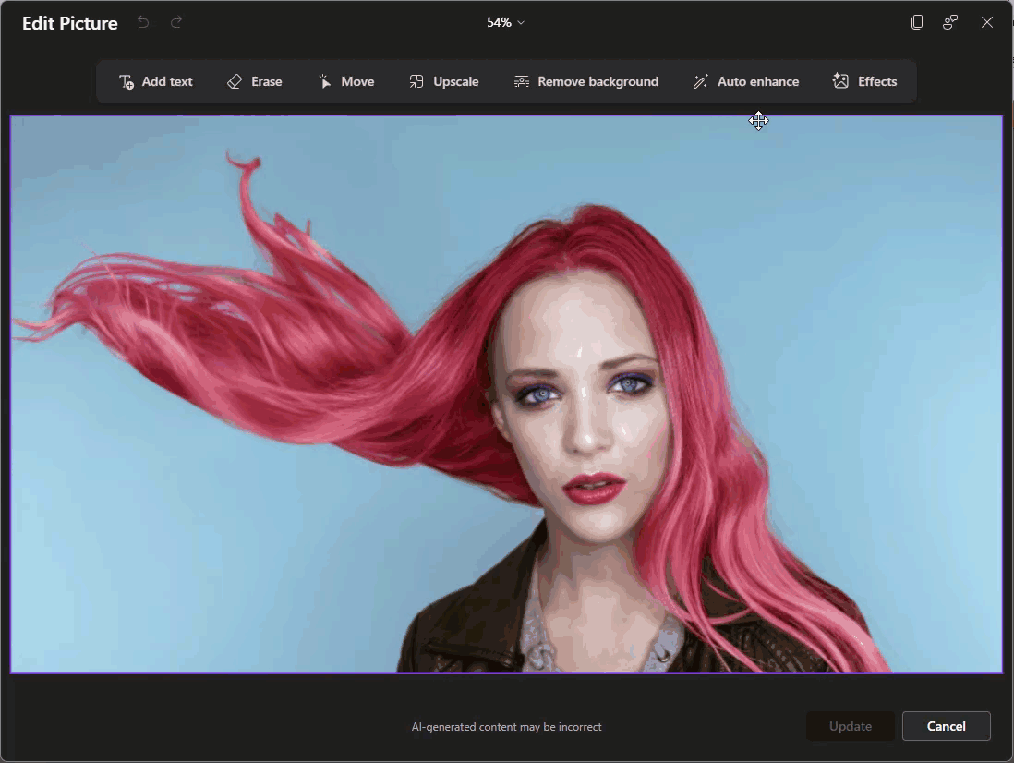
Task: Click the undo arrow
Action: (143, 22)
